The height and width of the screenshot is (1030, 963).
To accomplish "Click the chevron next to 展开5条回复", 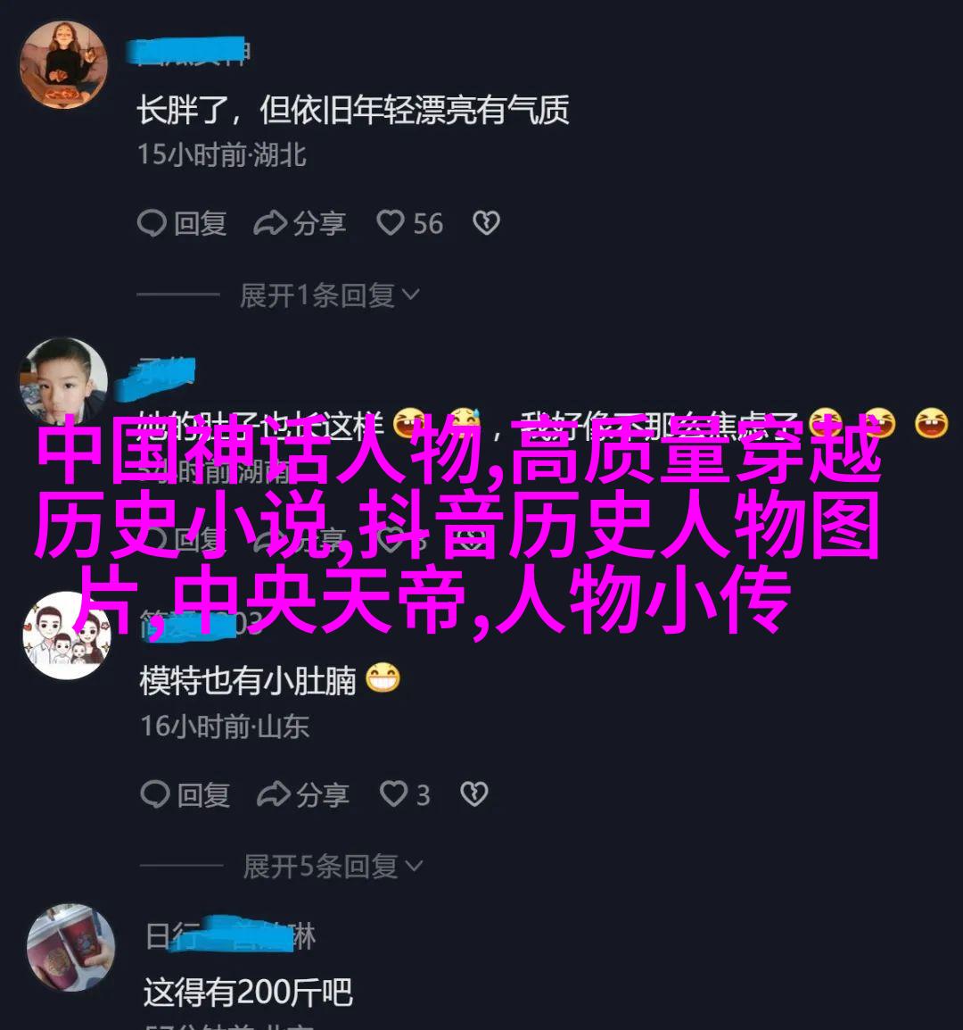I will click(415, 867).
